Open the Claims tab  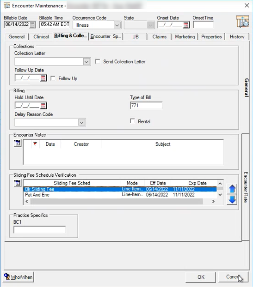pyautogui.click(x=159, y=36)
